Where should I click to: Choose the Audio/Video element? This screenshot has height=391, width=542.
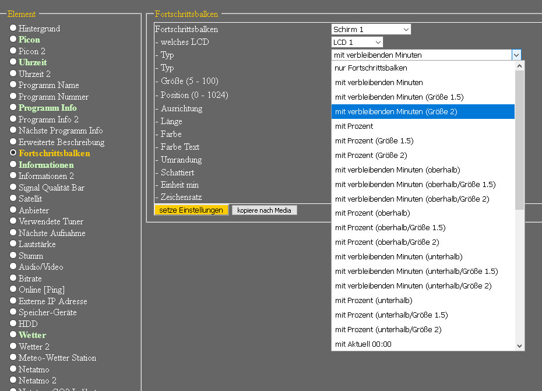tap(13, 266)
